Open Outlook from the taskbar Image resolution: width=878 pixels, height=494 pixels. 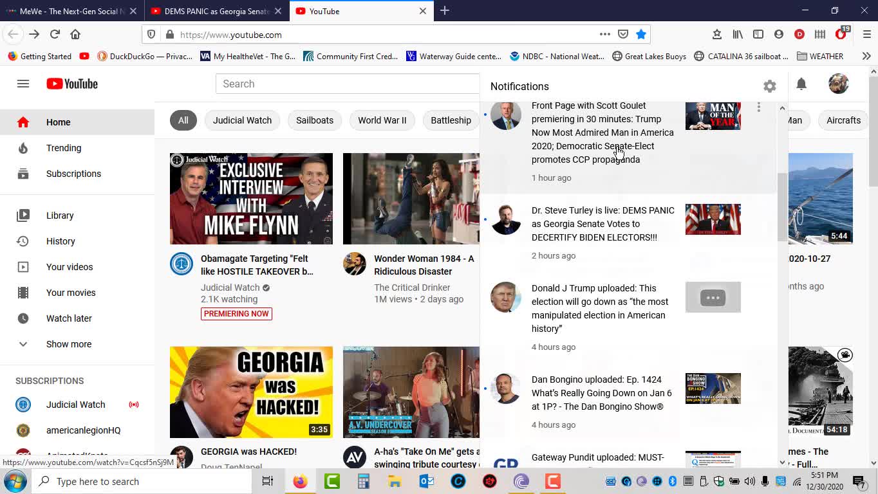426,481
